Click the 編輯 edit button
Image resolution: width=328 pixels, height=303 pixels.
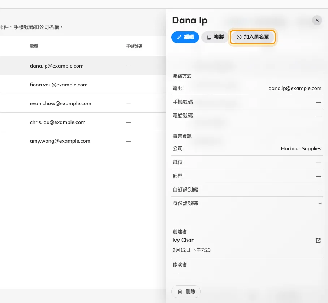coord(185,37)
